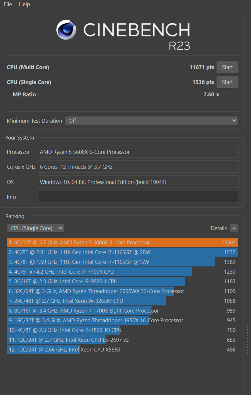Select the Xeon W-3265M ranking row
This screenshot has height=395, width=251.
point(122,301)
